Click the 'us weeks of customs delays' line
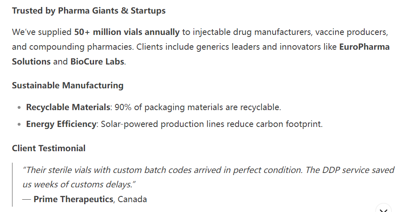400x212 pixels. pyautogui.click(x=79, y=184)
